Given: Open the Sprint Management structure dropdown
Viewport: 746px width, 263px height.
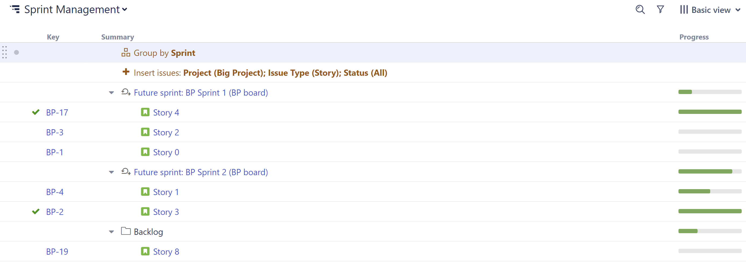Looking at the screenshot, I should coord(125,10).
